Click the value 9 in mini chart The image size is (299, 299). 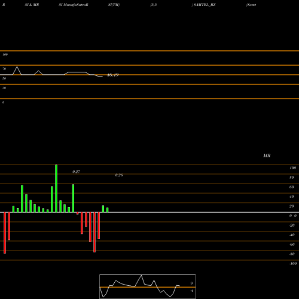pos(191,283)
